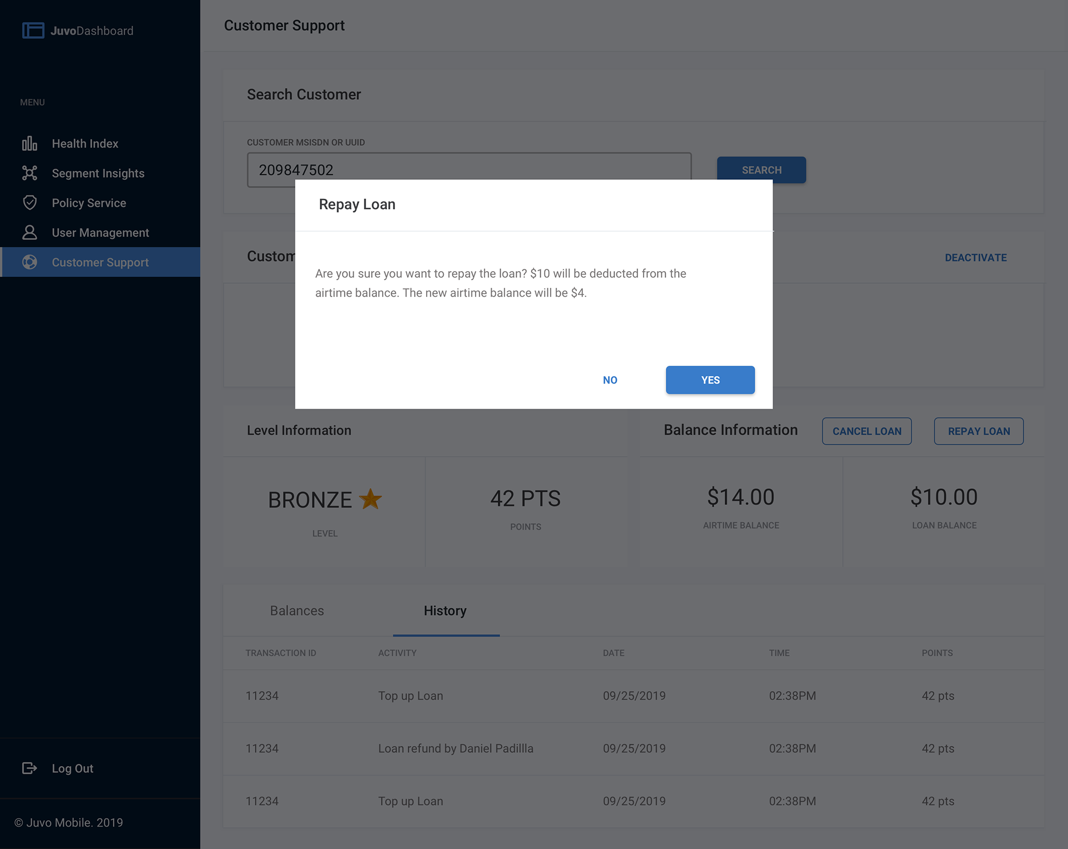Click the 42 PTS points value
Image resolution: width=1068 pixels, height=849 pixels.
pos(526,498)
